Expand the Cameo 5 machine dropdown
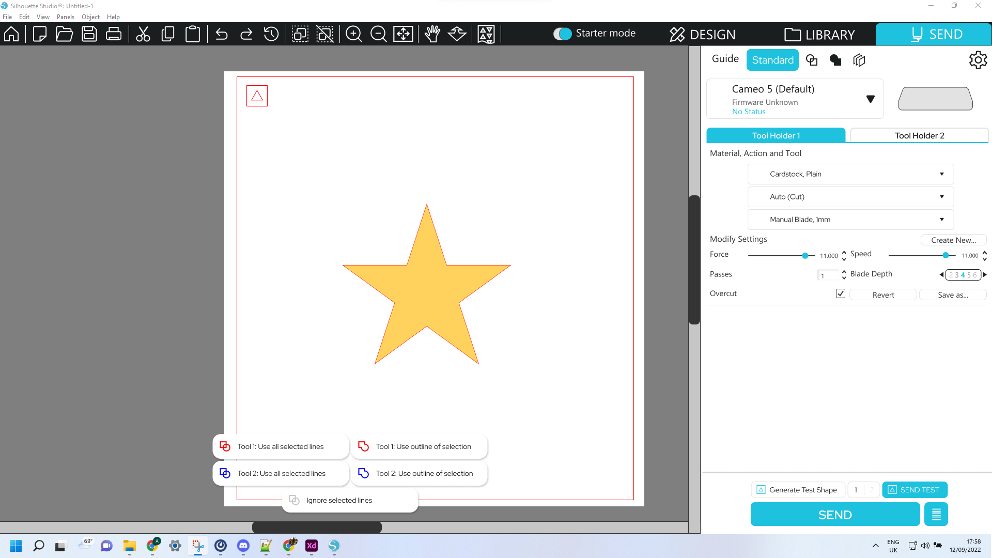Viewport: 992px width, 558px height. tap(870, 99)
